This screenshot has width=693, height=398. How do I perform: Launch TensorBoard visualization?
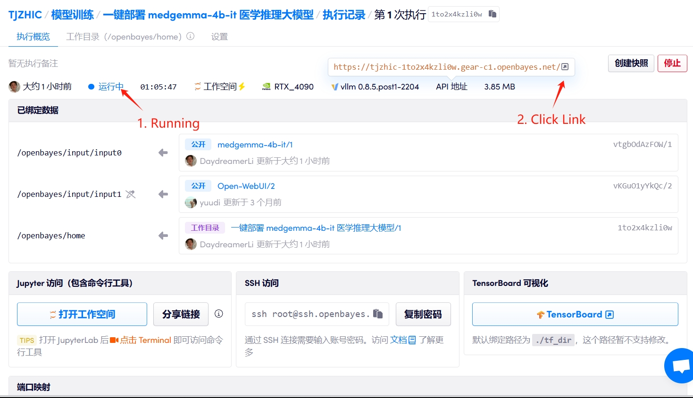pos(575,314)
